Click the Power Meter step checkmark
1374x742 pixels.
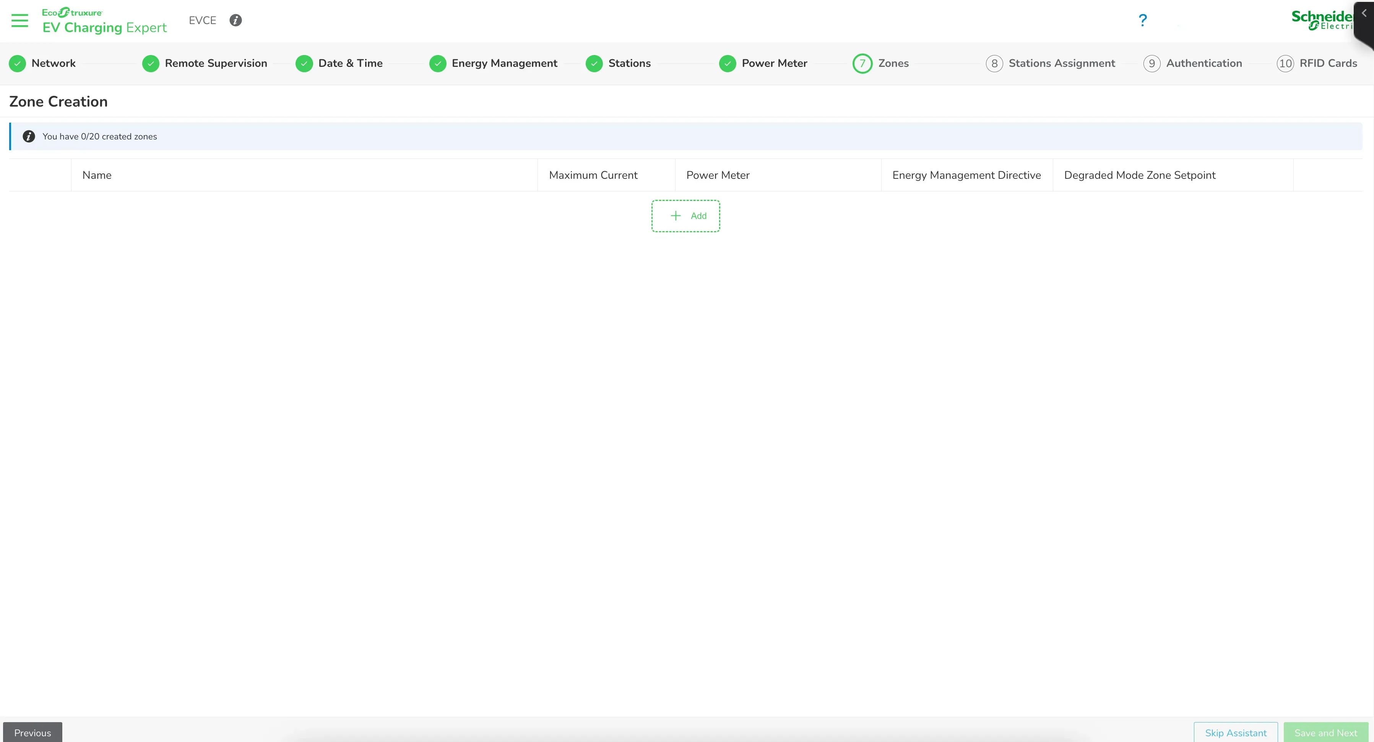tap(728, 63)
